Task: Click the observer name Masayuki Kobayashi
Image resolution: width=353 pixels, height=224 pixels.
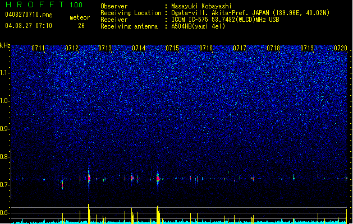Action: [201, 6]
